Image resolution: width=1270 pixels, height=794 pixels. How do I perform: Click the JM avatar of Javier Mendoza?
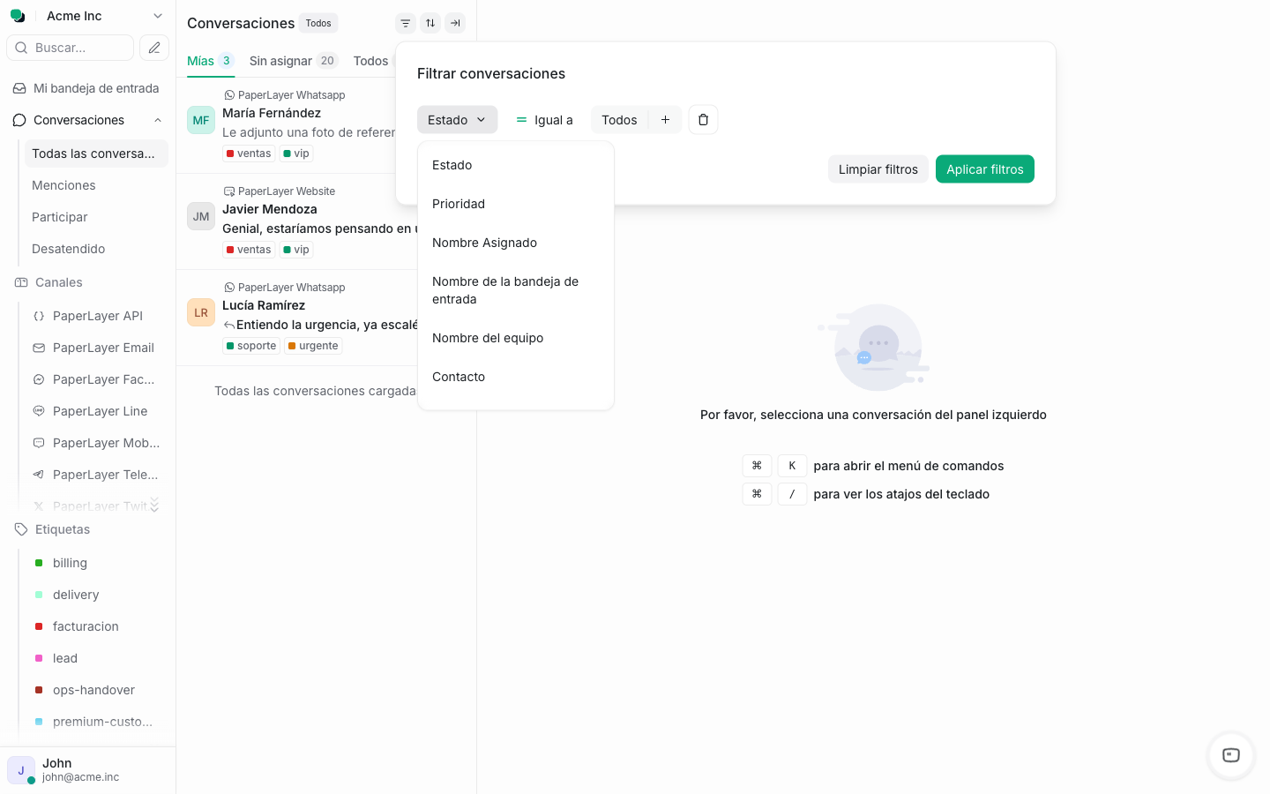201,216
